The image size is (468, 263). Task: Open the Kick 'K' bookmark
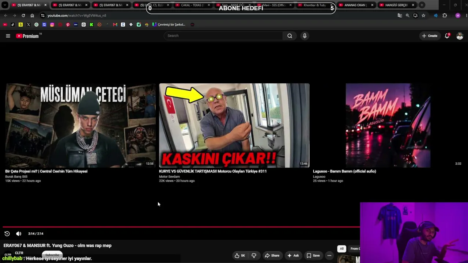tap(91, 25)
